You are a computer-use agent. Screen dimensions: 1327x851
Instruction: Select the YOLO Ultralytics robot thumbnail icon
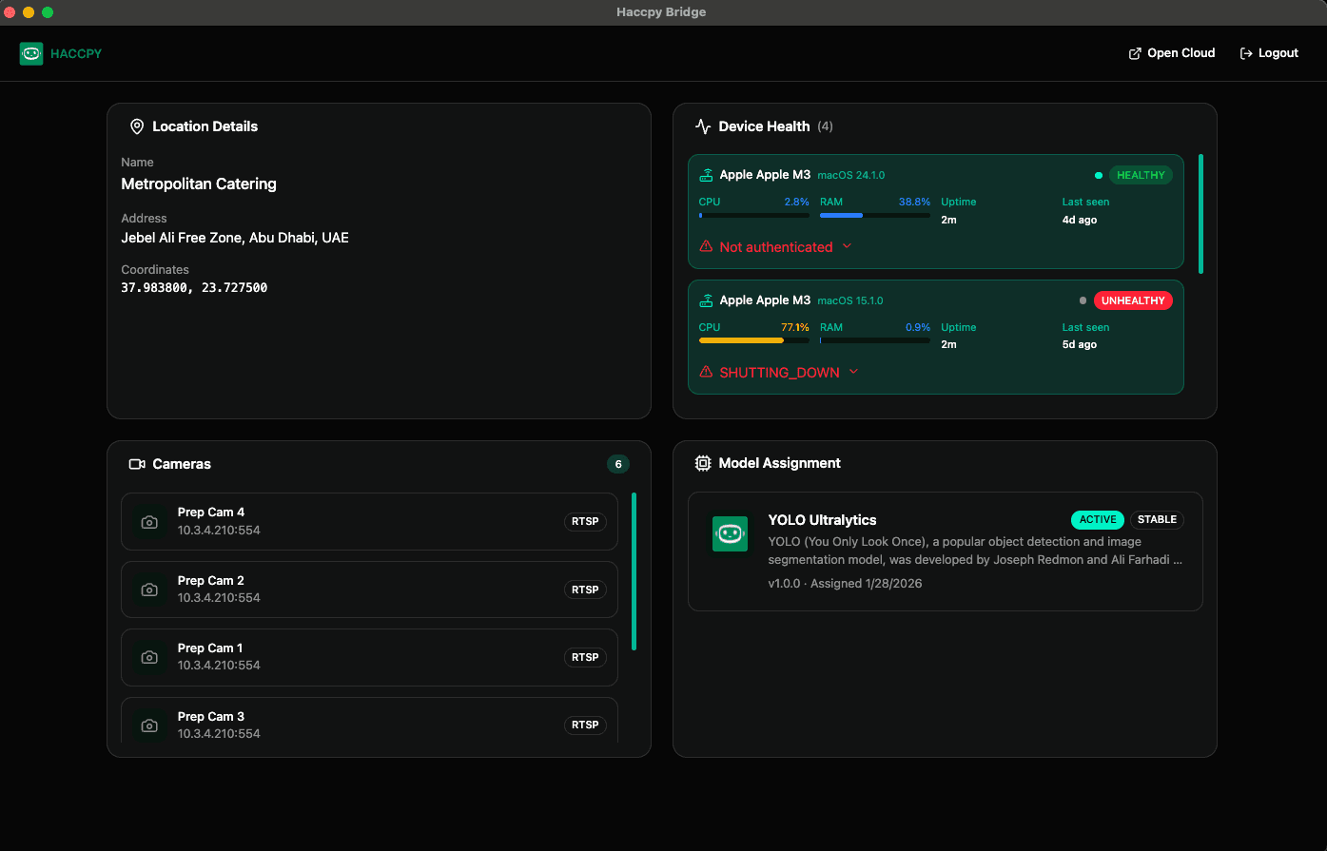click(x=730, y=533)
